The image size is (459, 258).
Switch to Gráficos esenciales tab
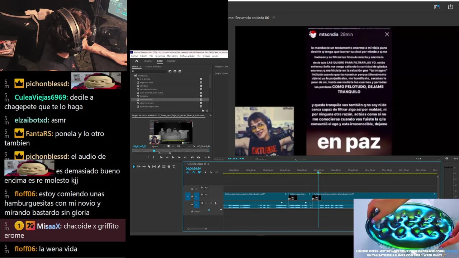[x=153, y=67]
